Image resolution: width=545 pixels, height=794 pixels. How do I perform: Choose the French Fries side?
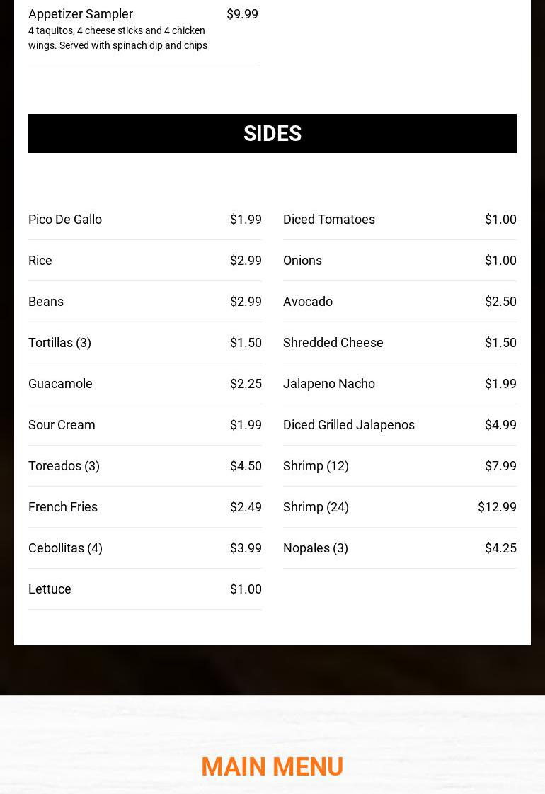click(63, 507)
